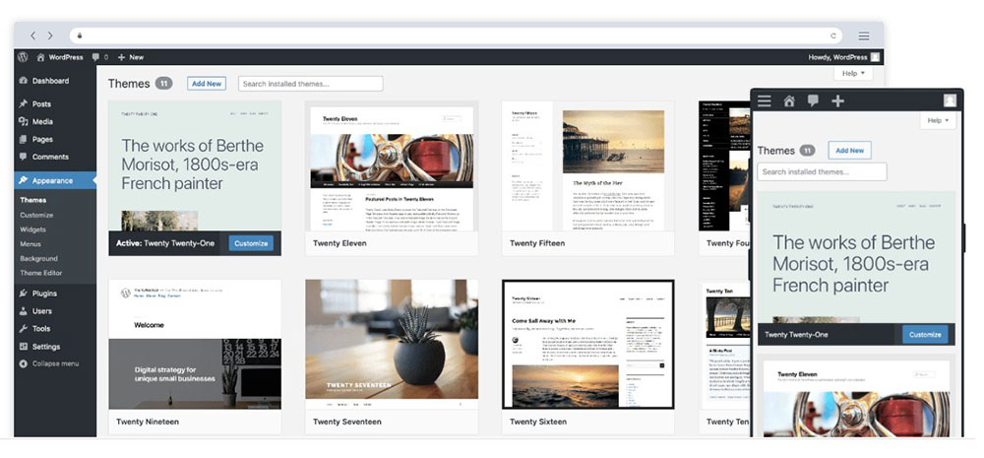This screenshot has width=984, height=458.
Task: Click the Dashboard gauge icon in sidebar
Action: pos(24,81)
